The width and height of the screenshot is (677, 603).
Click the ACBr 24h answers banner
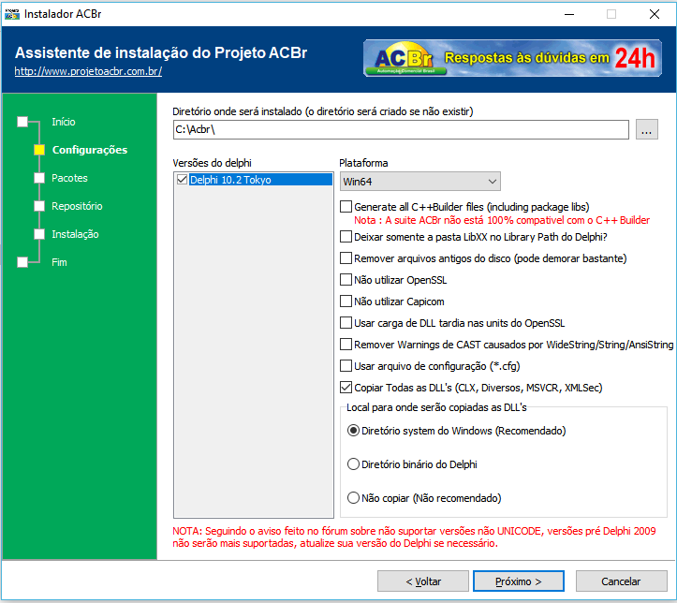(512, 58)
